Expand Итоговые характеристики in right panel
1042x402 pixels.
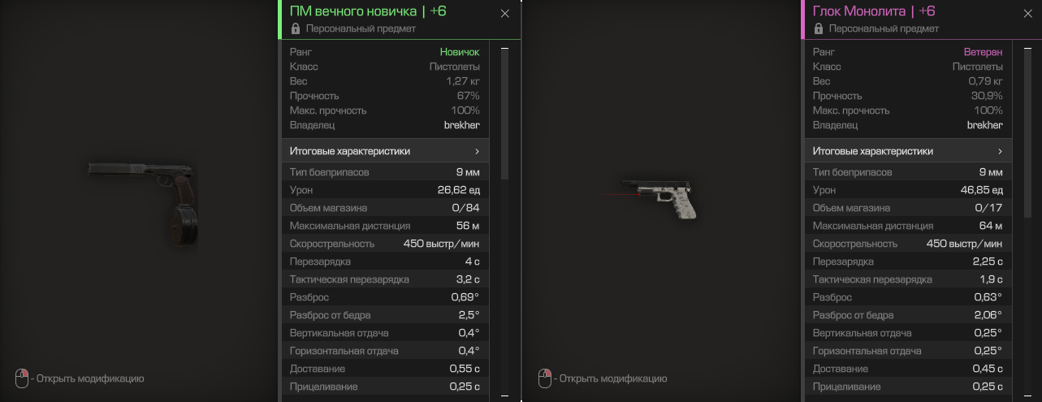908,151
